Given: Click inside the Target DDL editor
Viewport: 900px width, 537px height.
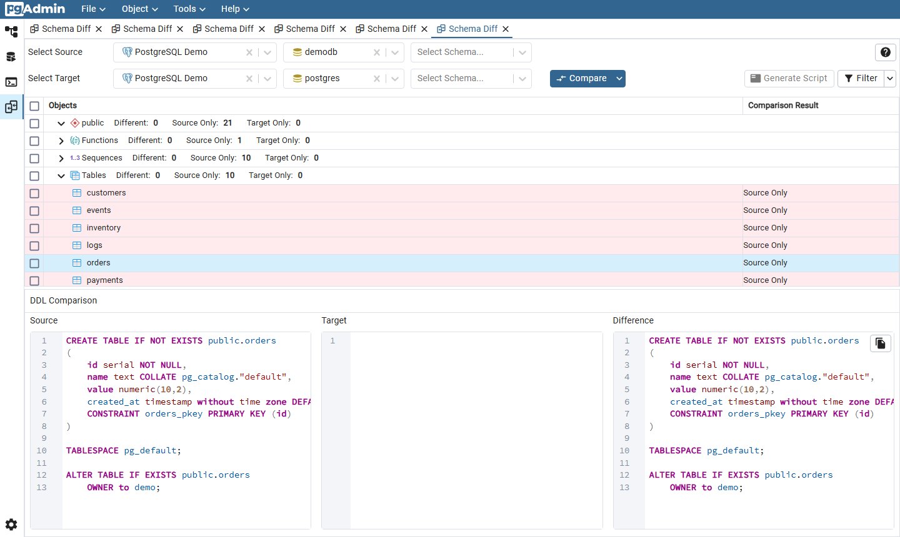Looking at the screenshot, I should click(x=462, y=430).
